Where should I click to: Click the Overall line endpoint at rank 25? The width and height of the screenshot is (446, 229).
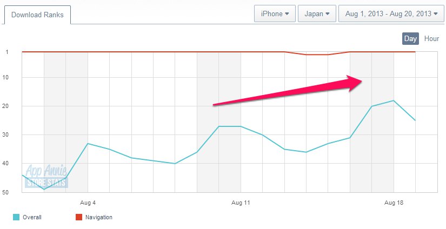pyautogui.click(x=415, y=120)
